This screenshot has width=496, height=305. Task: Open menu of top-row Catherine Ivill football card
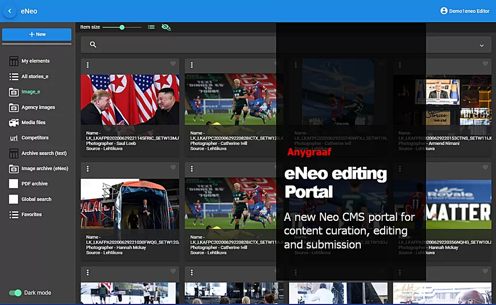pos(192,65)
